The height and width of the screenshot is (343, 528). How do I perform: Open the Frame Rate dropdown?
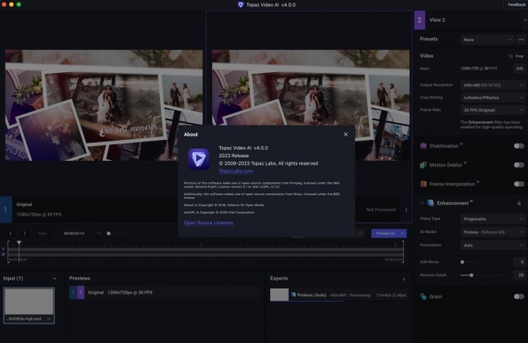point(493,110)
